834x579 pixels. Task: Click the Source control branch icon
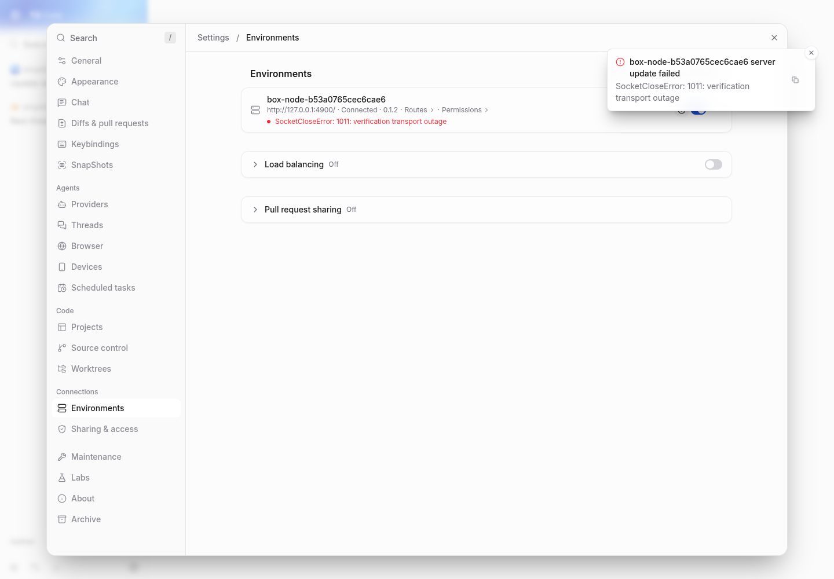point(62,348)
